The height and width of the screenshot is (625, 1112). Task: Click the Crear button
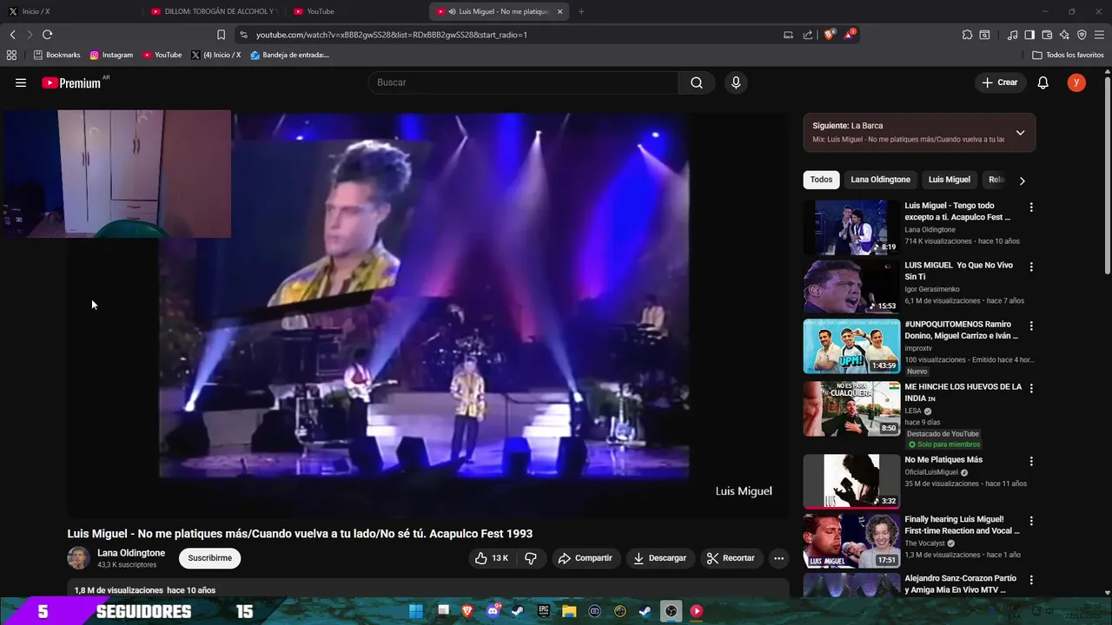point(999,82)
